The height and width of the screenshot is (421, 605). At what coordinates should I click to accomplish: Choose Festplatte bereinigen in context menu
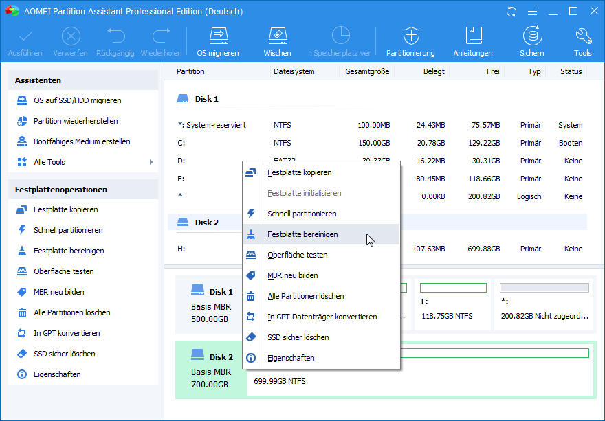pos(302,234)
